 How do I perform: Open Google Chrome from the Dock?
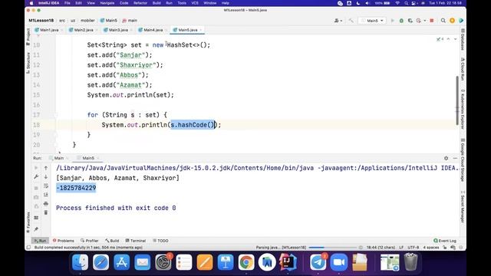coord(246,262)
